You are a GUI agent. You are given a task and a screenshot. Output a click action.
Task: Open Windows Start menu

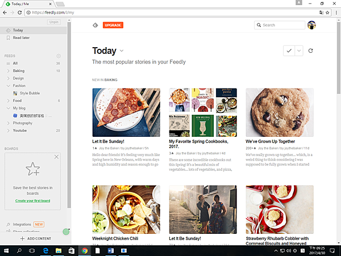[x=6, y=251]
